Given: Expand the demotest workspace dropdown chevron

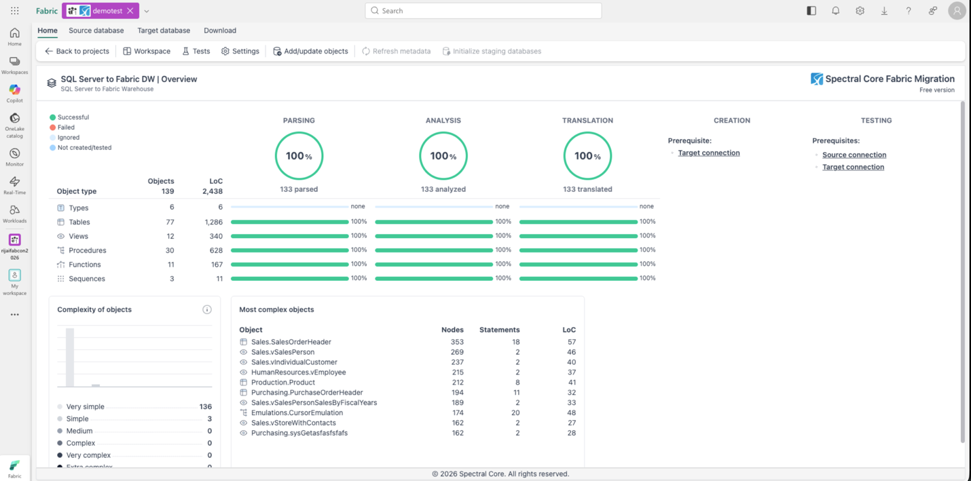Looking at the screenshot, I should click(147, 11).
